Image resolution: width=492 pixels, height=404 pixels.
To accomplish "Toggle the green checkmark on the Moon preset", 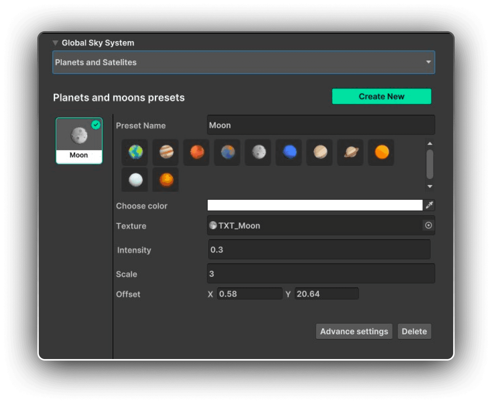I will [96, 125].
